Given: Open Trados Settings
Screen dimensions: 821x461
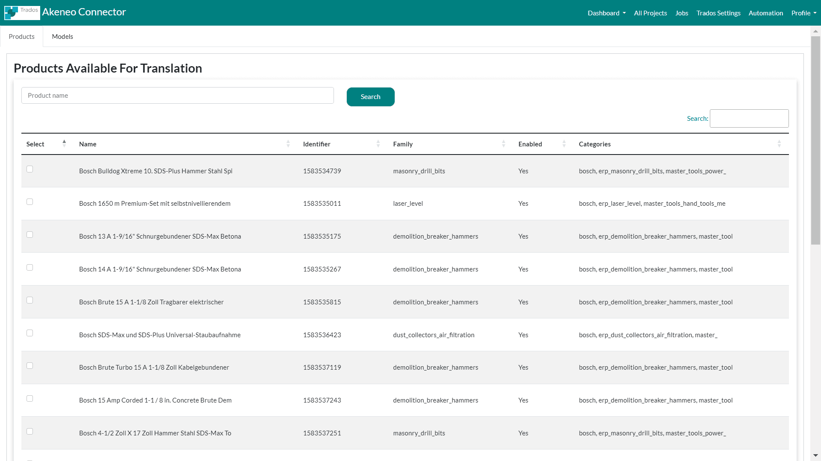Looking at the screenshot, I should coord(718,13).
